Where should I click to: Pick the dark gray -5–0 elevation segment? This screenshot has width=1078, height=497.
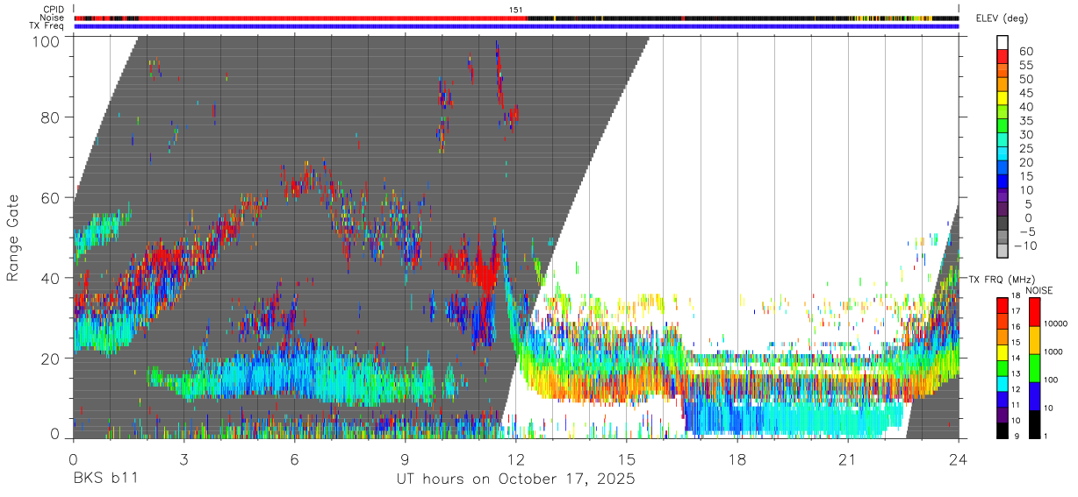click(x=1002, y=222)
